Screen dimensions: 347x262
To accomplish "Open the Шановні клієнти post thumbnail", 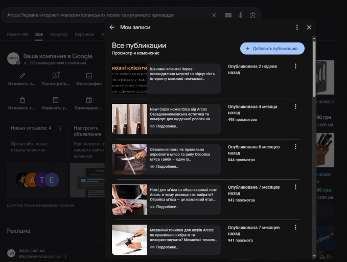I will click(129, 79).
